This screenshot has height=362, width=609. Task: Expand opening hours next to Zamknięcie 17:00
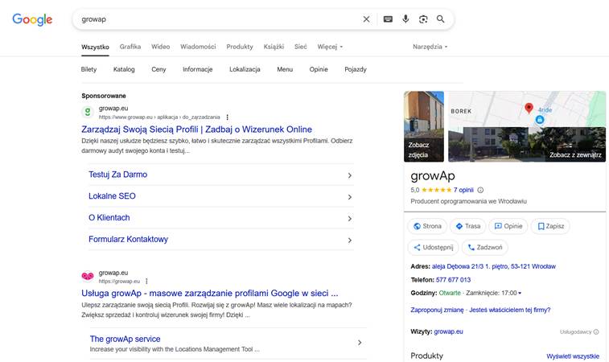click(520, 293)
